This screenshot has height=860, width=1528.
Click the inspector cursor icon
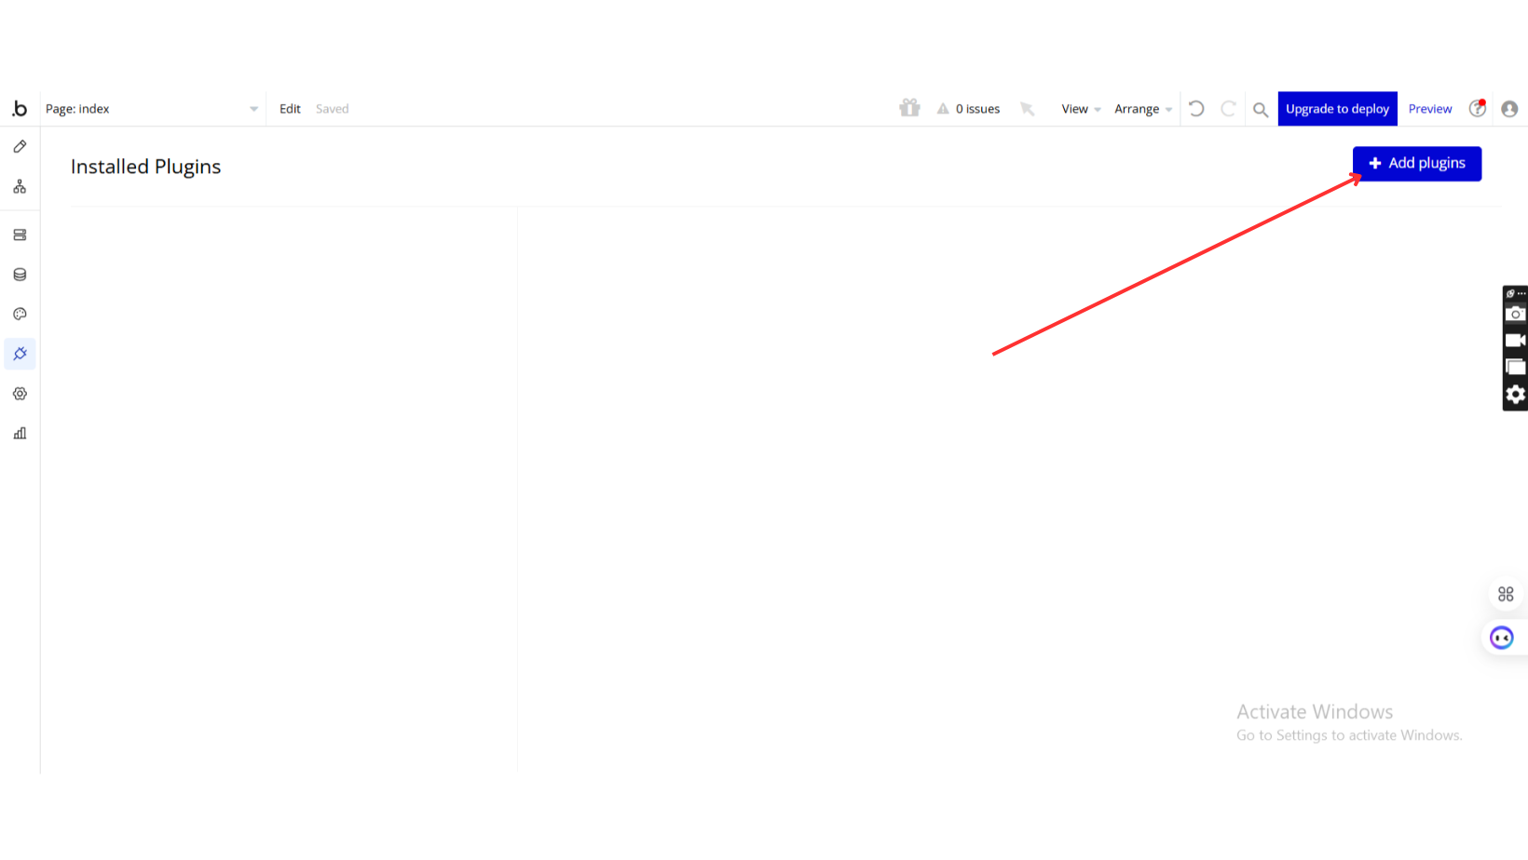(x=1028, y=109)
